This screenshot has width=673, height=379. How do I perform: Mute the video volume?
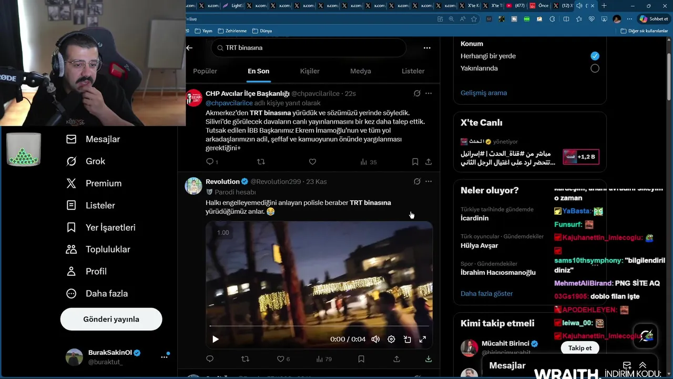(x=375, y=339)
